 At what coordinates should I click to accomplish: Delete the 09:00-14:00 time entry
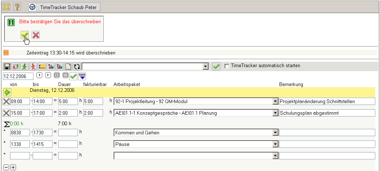click(x=6, y=101)
